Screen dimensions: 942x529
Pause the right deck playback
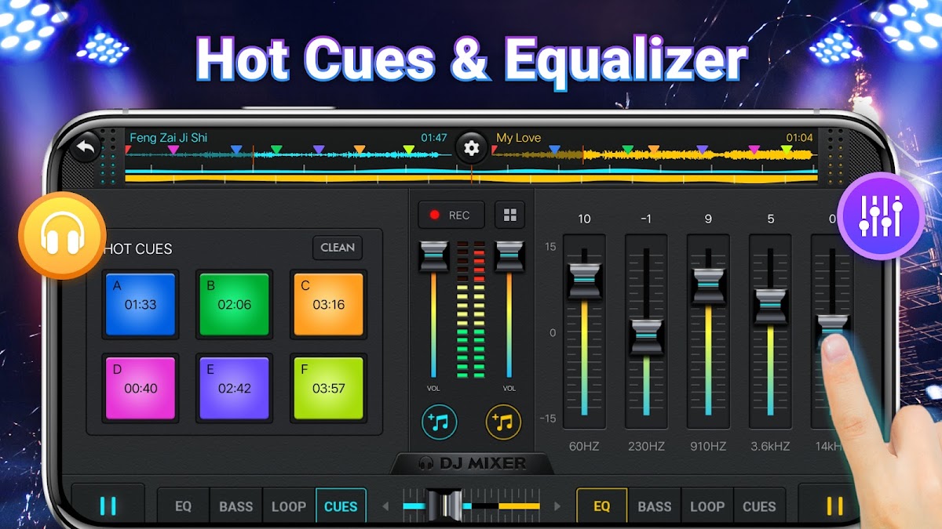(x=834, y=505)
